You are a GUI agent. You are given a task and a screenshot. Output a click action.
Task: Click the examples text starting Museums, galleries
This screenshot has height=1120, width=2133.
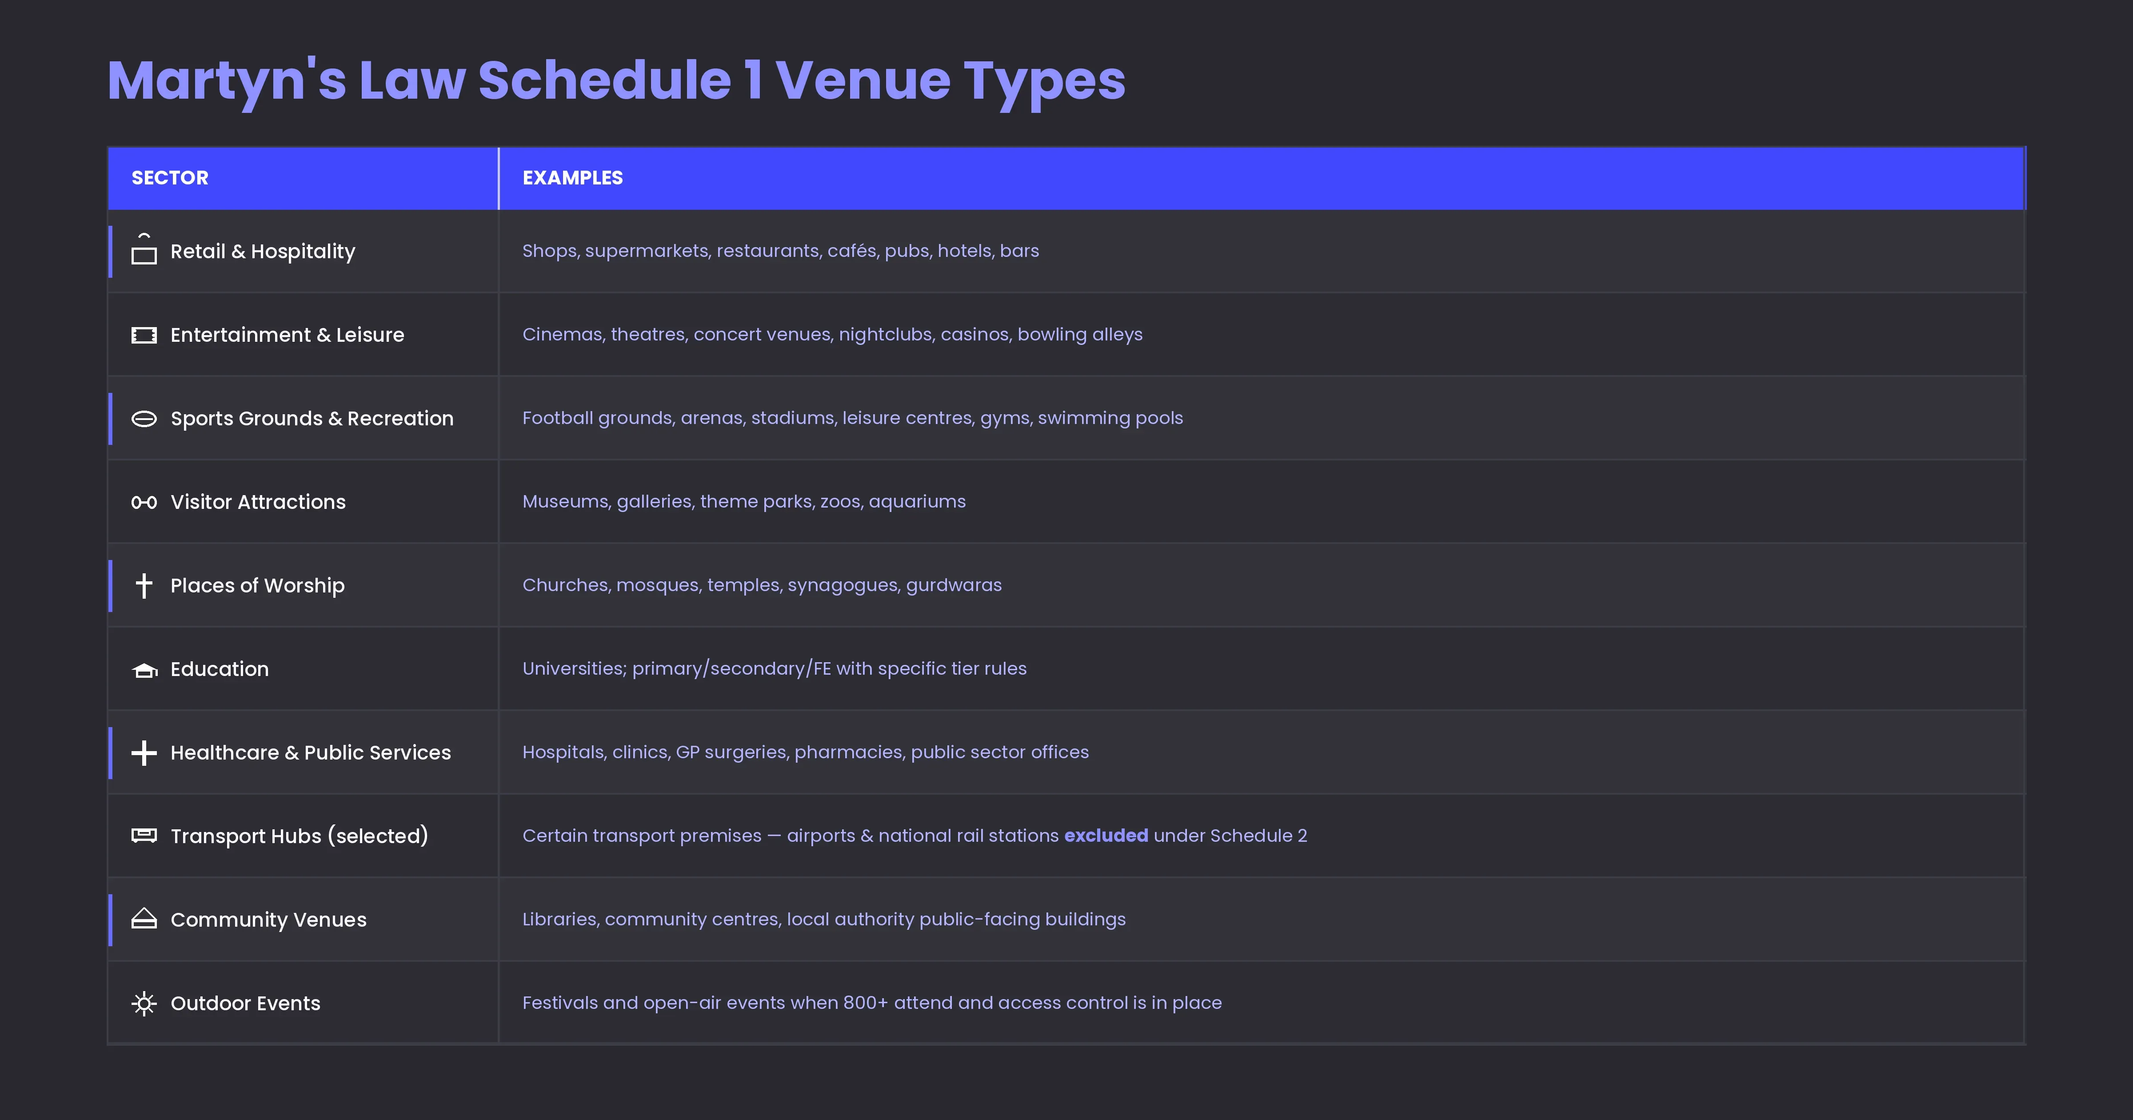coord(743,502)
